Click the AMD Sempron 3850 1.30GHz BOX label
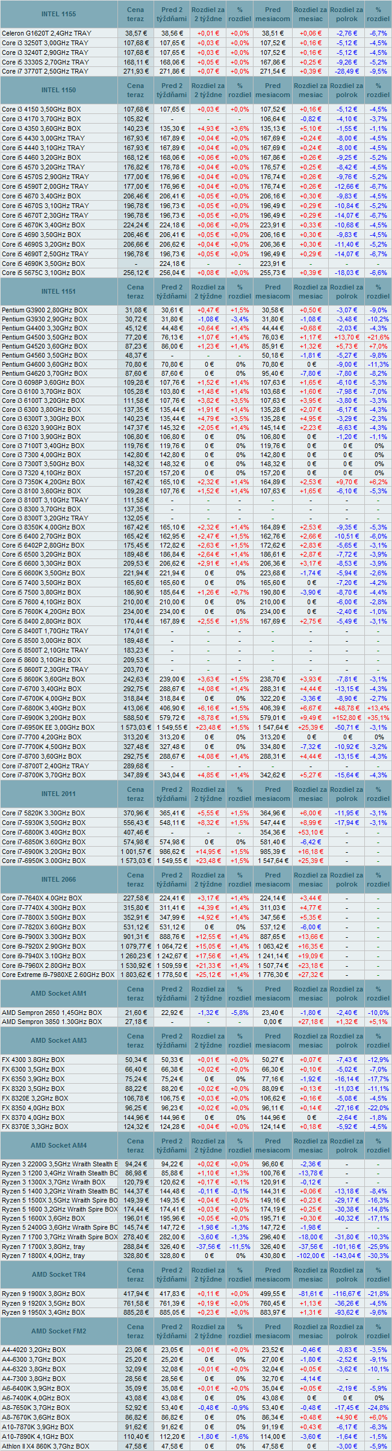The height and width of the screenshot is (1451, 392). (52, 1022)
